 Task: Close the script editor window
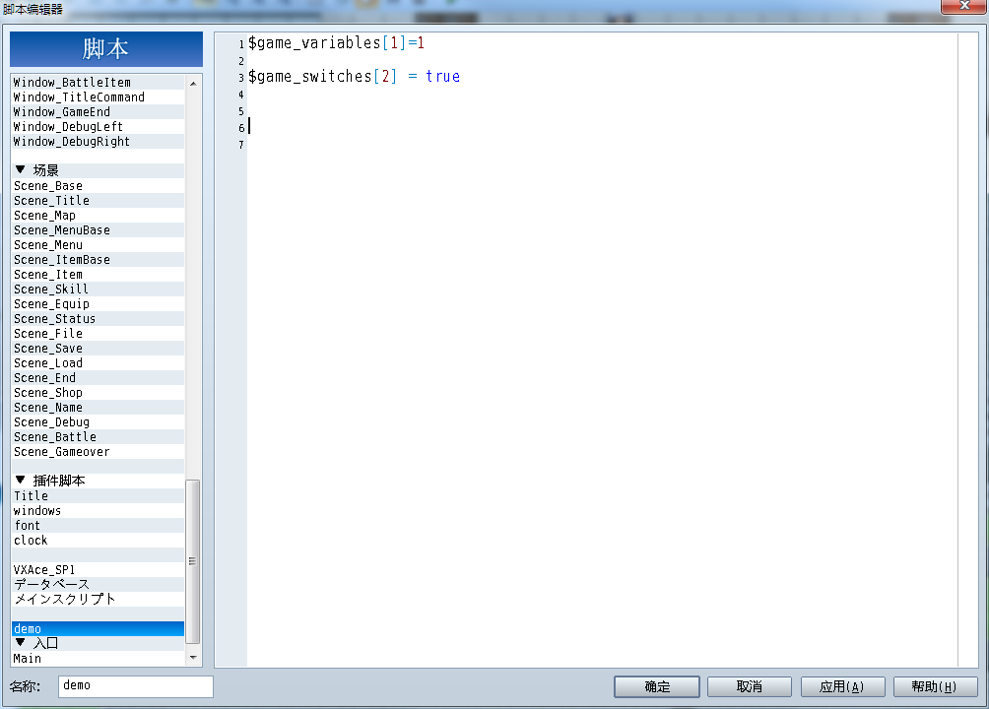pos(963,6)
